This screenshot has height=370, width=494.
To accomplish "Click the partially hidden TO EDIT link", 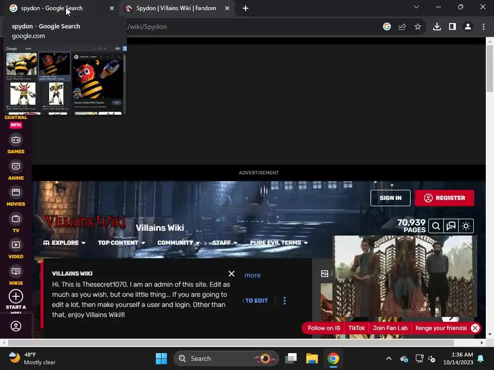I will pyautogui.click(x=256, y=301).
